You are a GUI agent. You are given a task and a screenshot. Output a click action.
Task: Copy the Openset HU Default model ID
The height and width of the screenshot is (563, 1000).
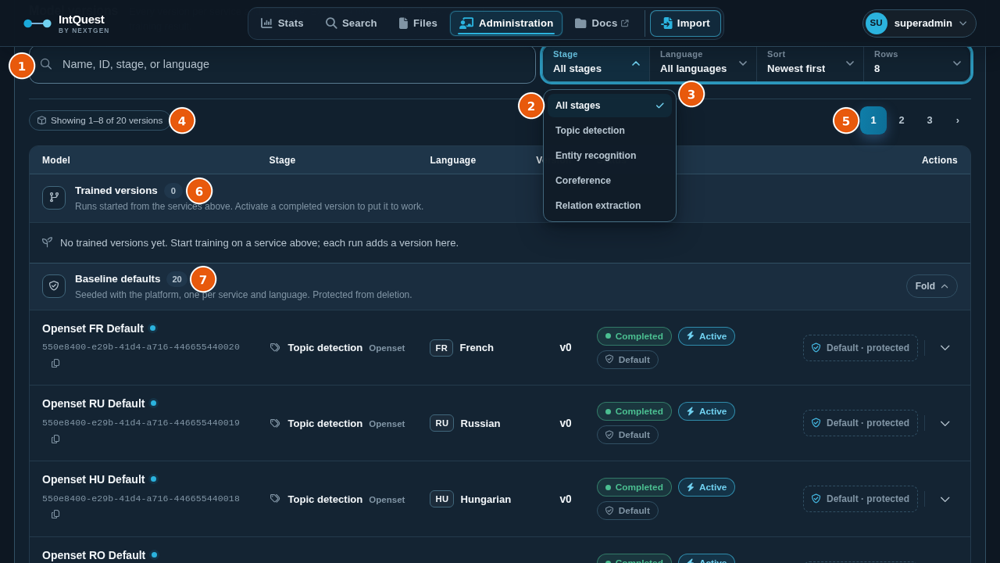[55, 515]
